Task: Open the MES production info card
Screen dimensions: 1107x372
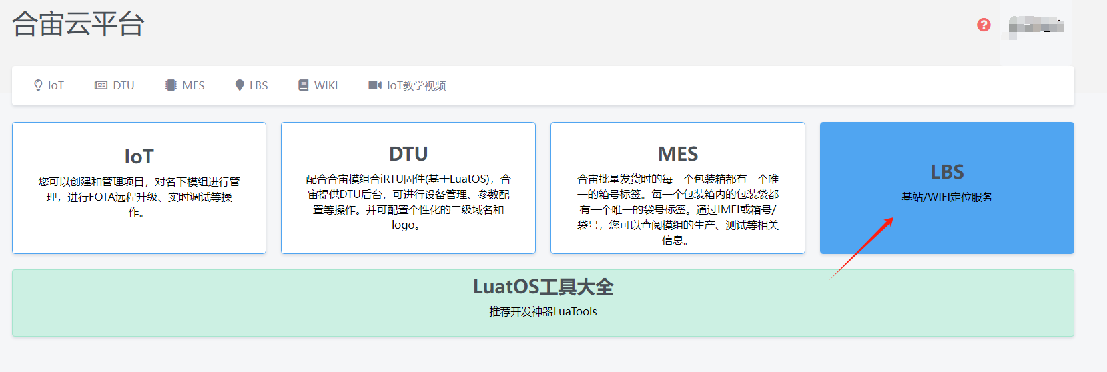Action: (x=677, y=187)
